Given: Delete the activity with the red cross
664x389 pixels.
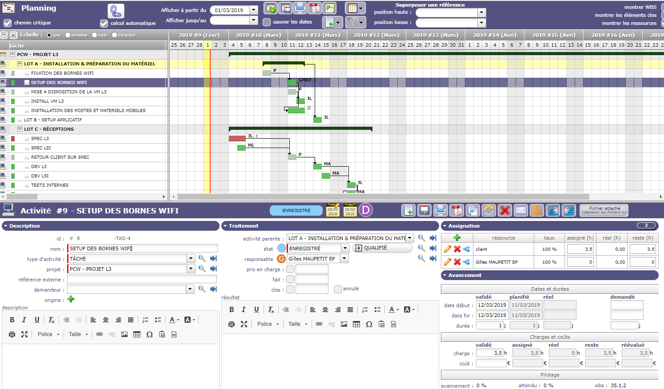Looking at the screenshot, I should pyautogui.click(x=504, y=210).
